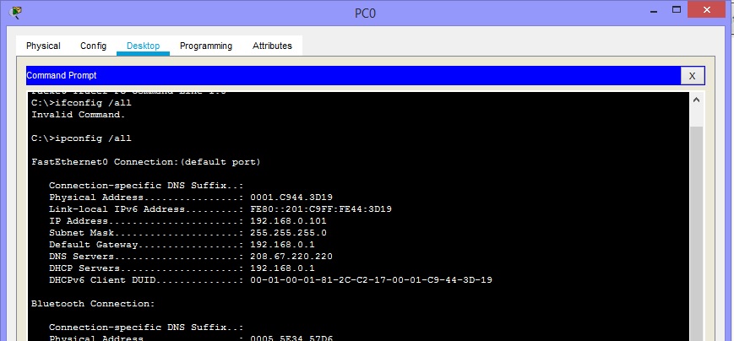
Task: Click the Packet Tracer icon in title bar
Action: point(15,13)
